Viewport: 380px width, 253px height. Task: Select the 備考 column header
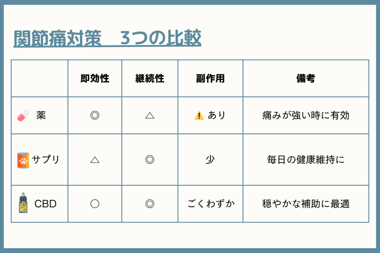click(x=306, y=79)
